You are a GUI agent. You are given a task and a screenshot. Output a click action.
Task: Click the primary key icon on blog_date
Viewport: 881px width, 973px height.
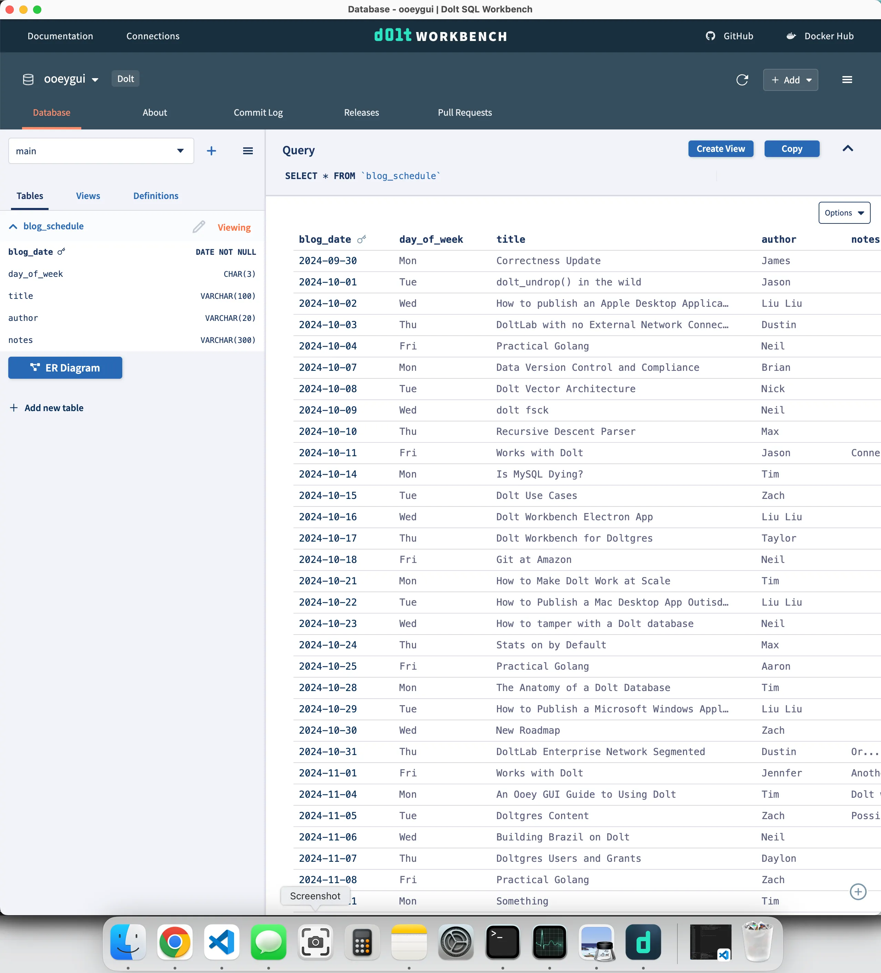pyautogui.click(x=61, y=251)
